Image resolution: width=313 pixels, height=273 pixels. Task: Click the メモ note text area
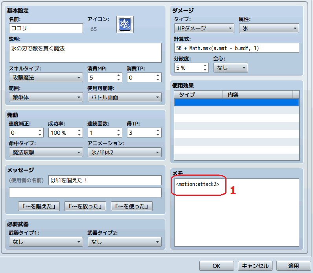pos(237,212)
